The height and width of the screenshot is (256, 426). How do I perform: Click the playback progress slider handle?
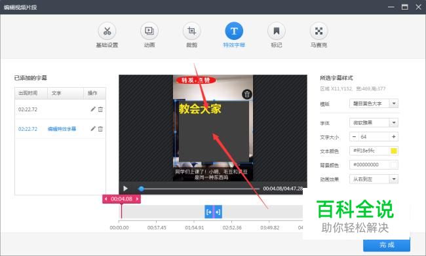(x=141, y=189)
